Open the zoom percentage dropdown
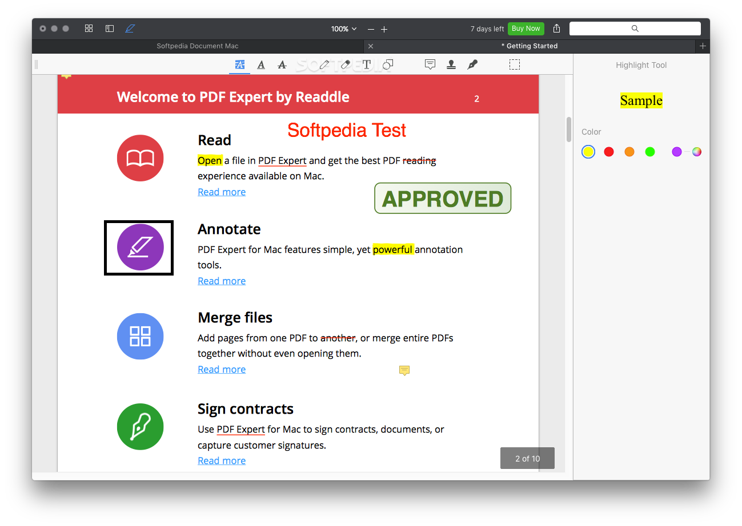The height and width of the screenshot is (526, 742). coord(343,28)
